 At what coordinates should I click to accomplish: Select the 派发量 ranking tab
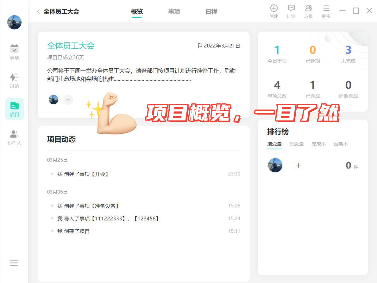click(x=297, y=144)
